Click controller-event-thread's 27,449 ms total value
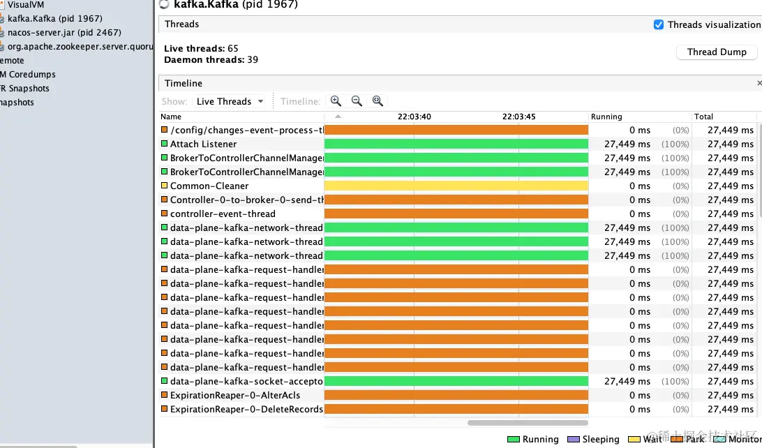Image resolution: width=762 pixels, height=448 pixels. [731, 214]
